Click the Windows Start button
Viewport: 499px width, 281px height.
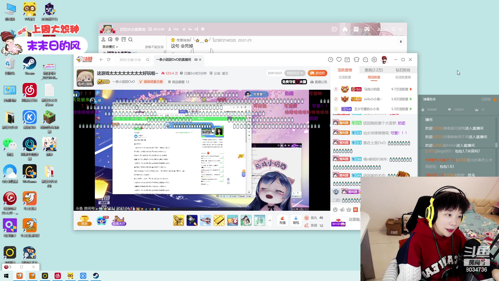pos(6,276)
